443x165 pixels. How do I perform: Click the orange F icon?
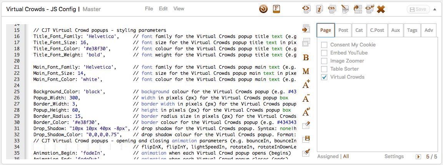276,9
